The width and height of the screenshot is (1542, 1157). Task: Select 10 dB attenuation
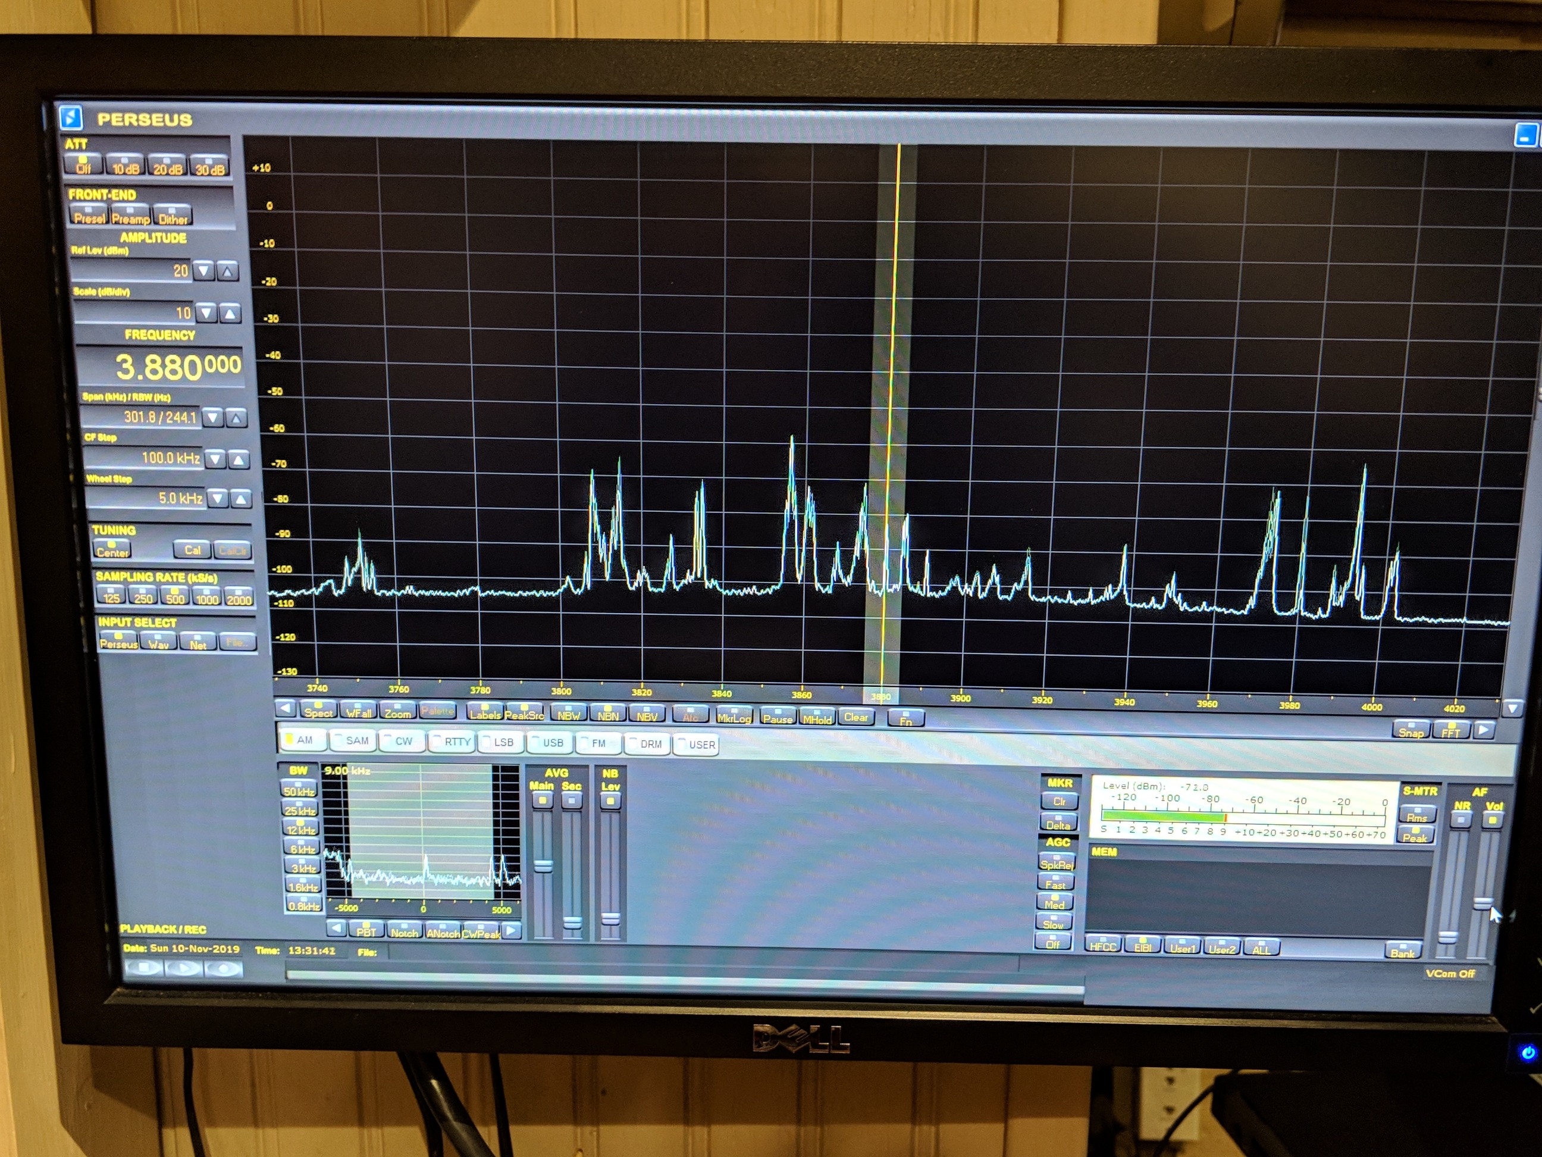pyautogui.click(x=126, y=166)
